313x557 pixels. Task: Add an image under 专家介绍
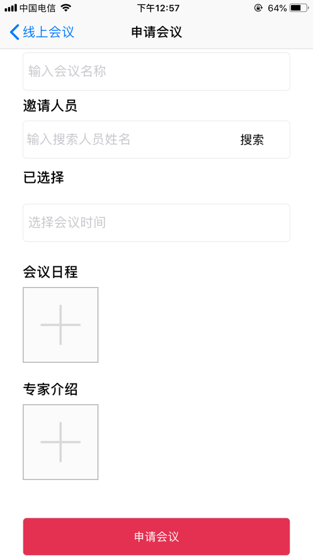coord(60,442)
